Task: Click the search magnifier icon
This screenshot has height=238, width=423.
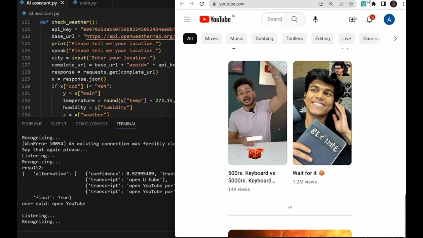Action: click(294, 19)
